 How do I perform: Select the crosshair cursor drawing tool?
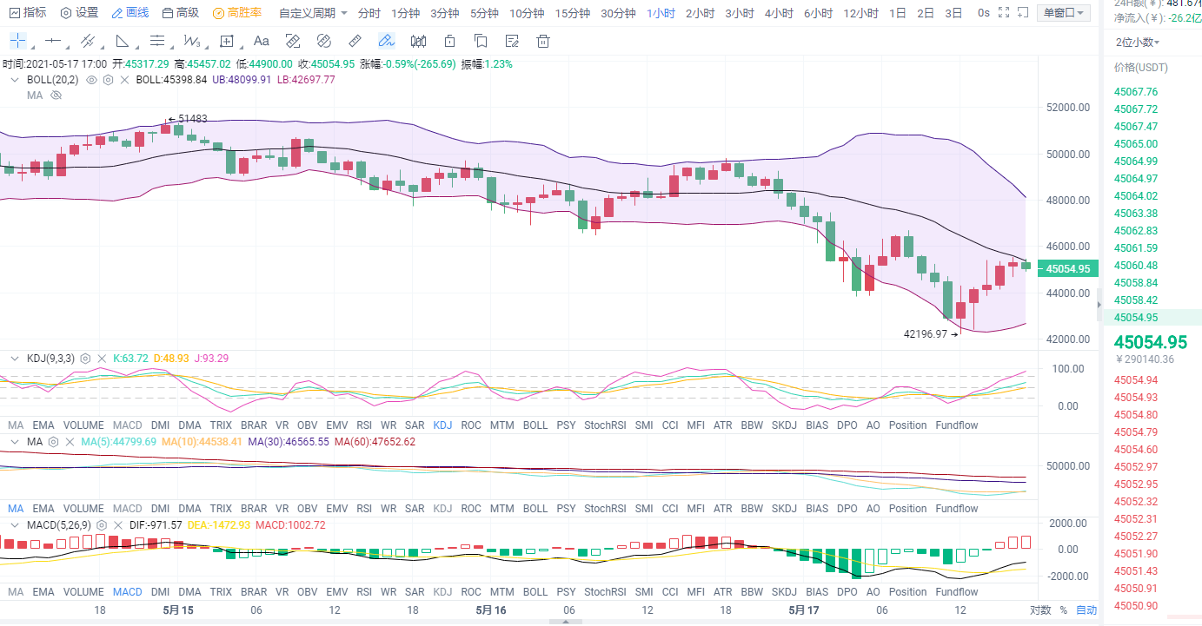tap(17, 41)
